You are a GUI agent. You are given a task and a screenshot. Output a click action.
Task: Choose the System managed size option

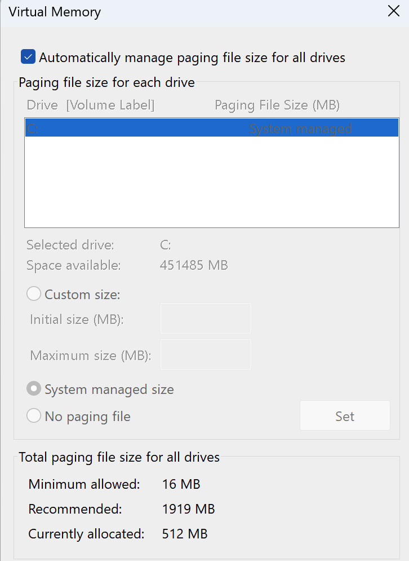click(x=34, y=389)
